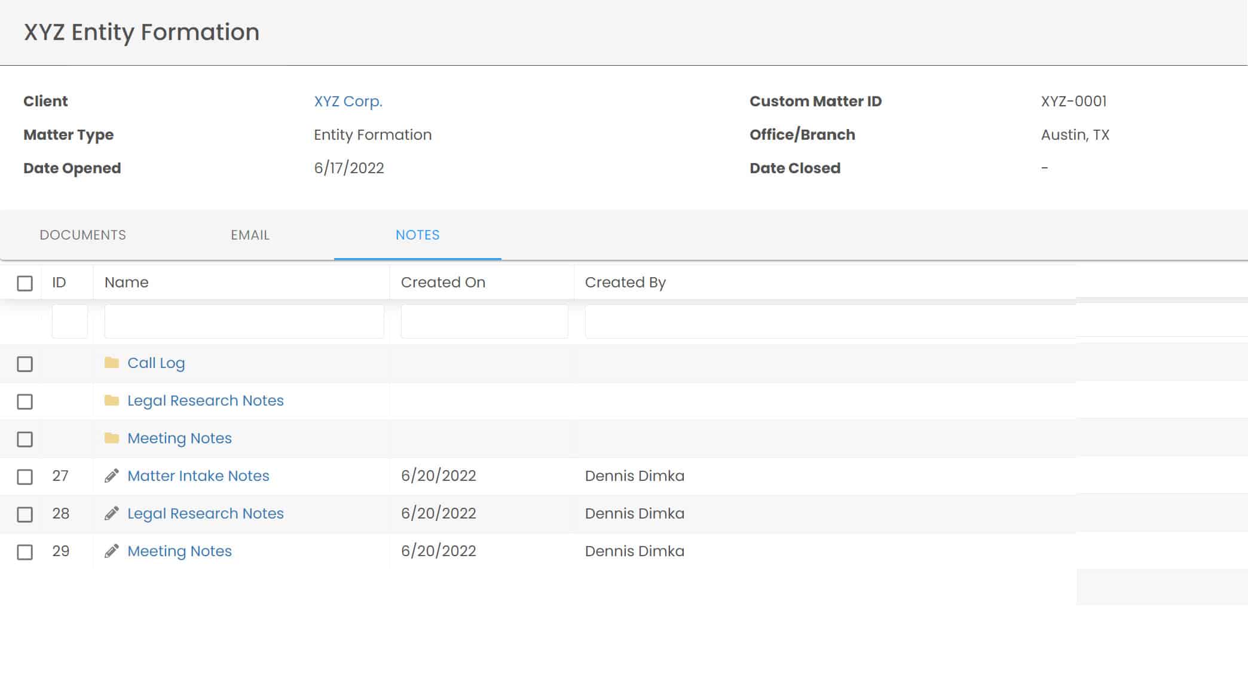Check the Call Log row checkbox
Image resolution: width=1248 pixels, height=687 pixels.
tap(25, 364)
